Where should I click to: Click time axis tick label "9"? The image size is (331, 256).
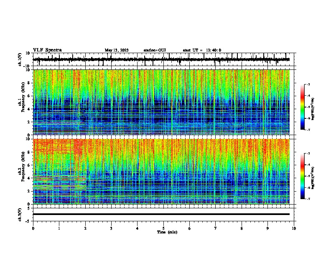(267, 228)
